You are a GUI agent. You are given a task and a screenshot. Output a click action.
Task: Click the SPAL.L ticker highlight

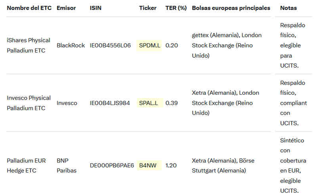coord(149,103)
